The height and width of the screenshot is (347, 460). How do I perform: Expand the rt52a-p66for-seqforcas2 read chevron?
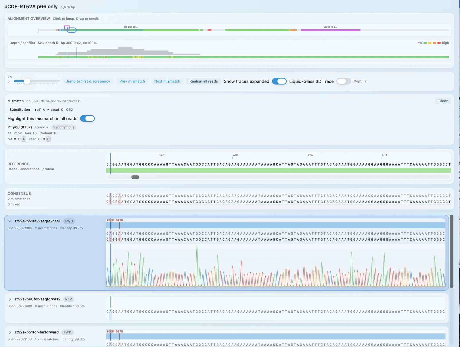tap(10, 299)
